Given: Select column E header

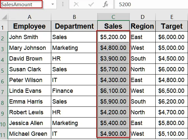Looking at the screenshot, I should tap(172, 17).
